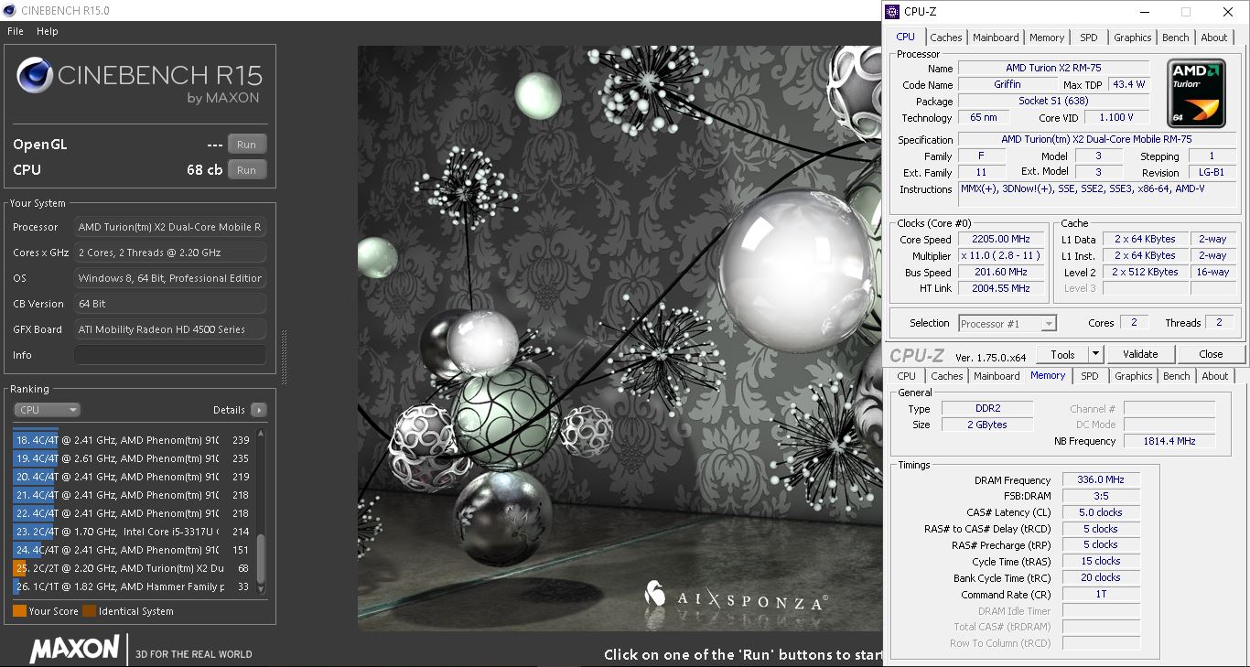Click the Core Speed 2205.00 MHz value
Image resolution: width=1250 pixels, height=667 pixels.
point(1000,240)
